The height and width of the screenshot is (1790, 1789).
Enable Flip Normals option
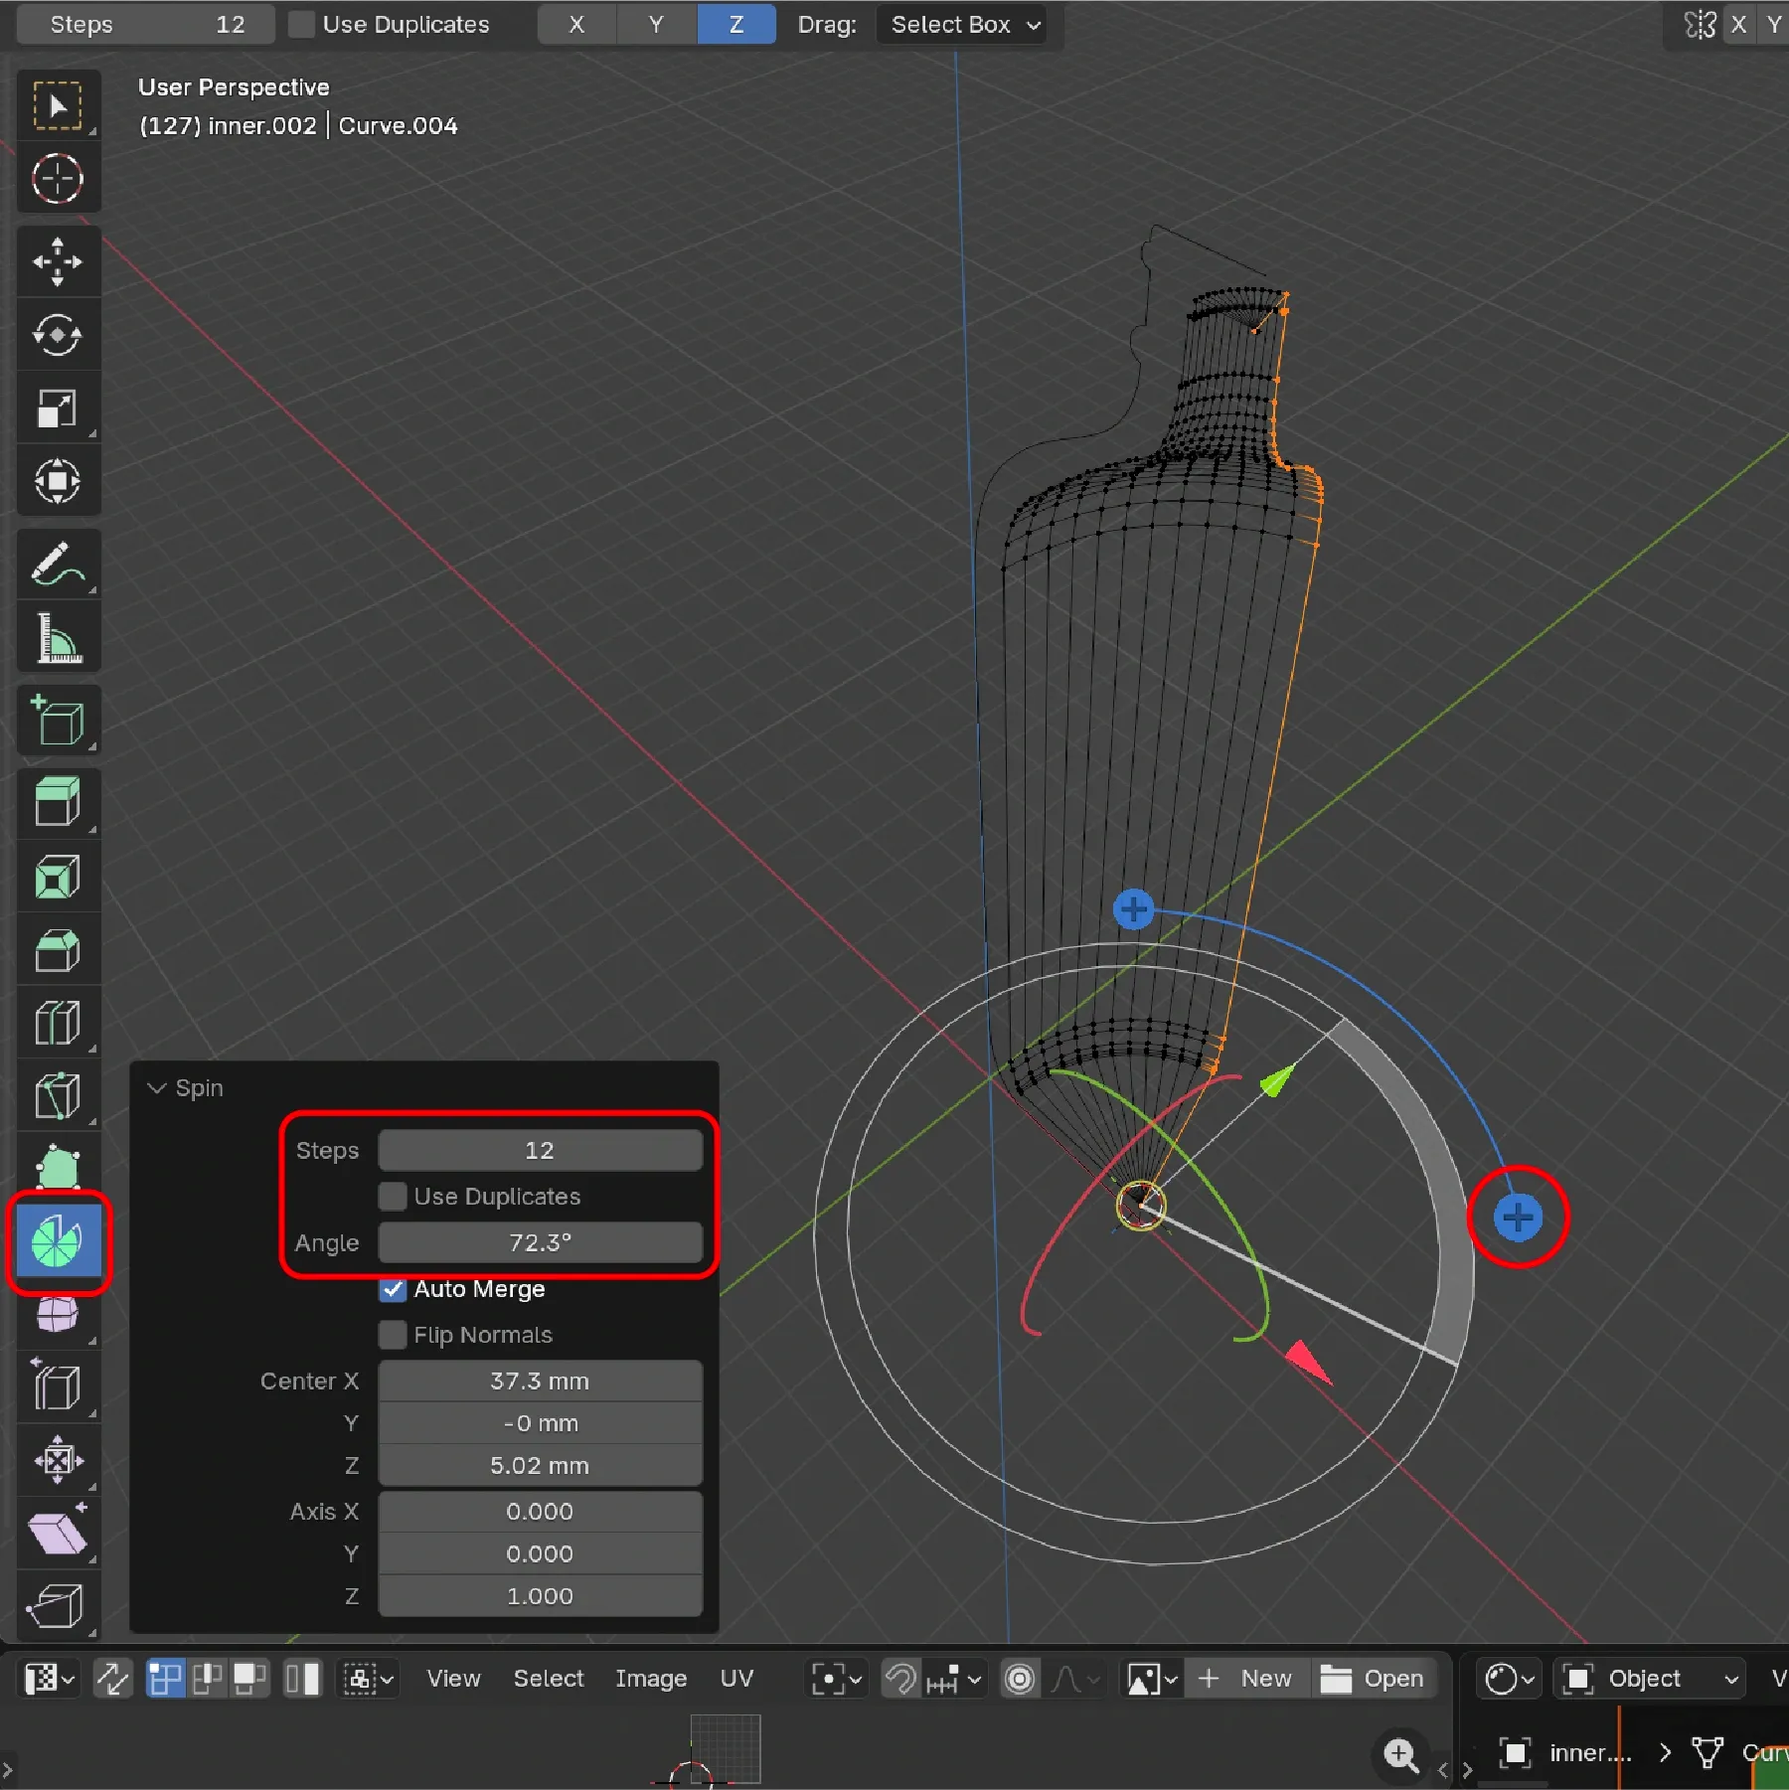(394, 1335)
